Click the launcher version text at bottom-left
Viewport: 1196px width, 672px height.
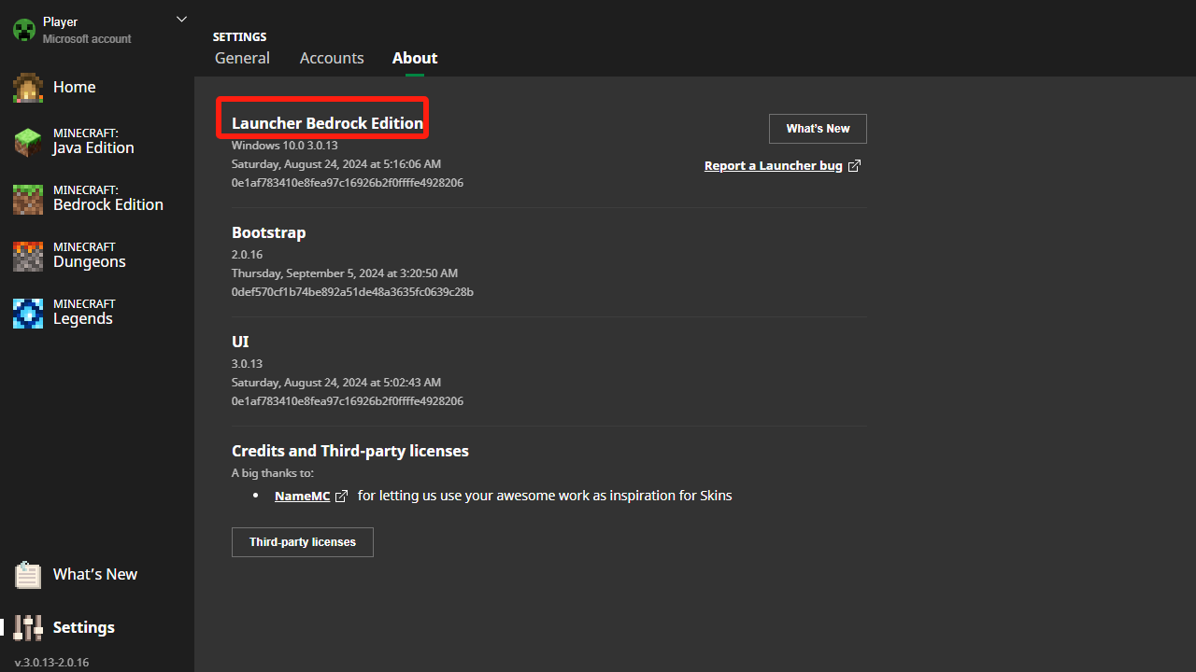pos(51,663)
